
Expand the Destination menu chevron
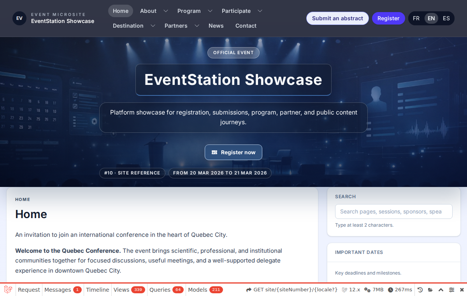point(153,26)
